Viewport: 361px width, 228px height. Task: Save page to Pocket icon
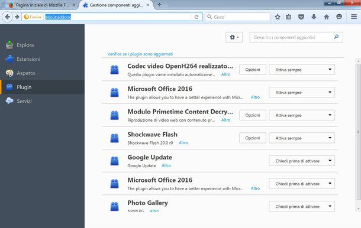coord(301,17)
